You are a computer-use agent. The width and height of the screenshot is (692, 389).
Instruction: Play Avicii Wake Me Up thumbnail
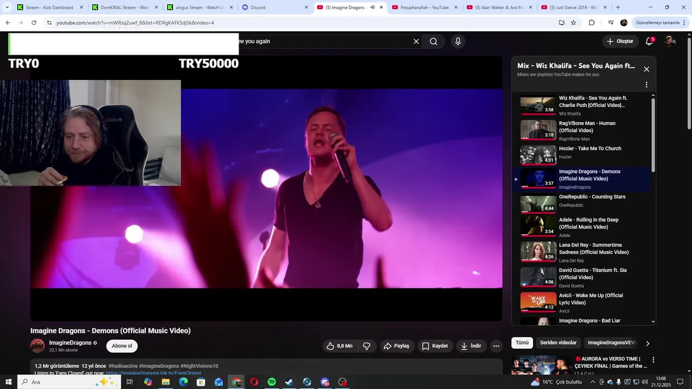point(538,303)
